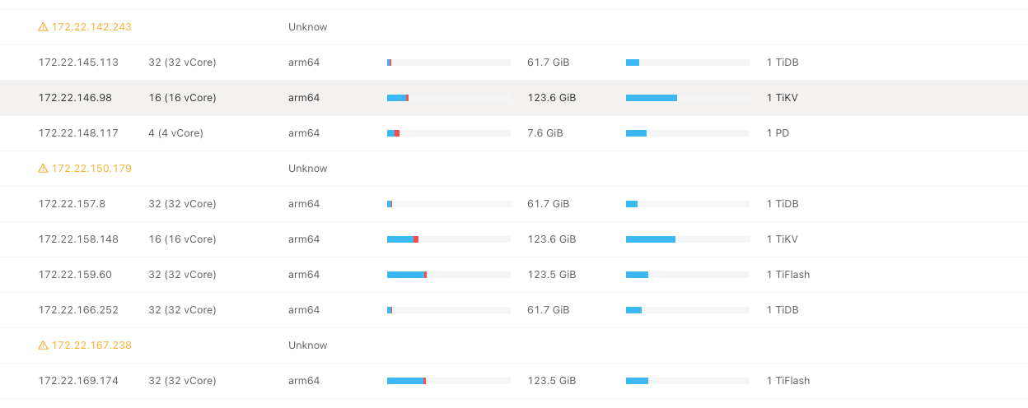The image size is (1028, 408).
Task: Select host address 172.22.167.238
Action: coord(91,345)
